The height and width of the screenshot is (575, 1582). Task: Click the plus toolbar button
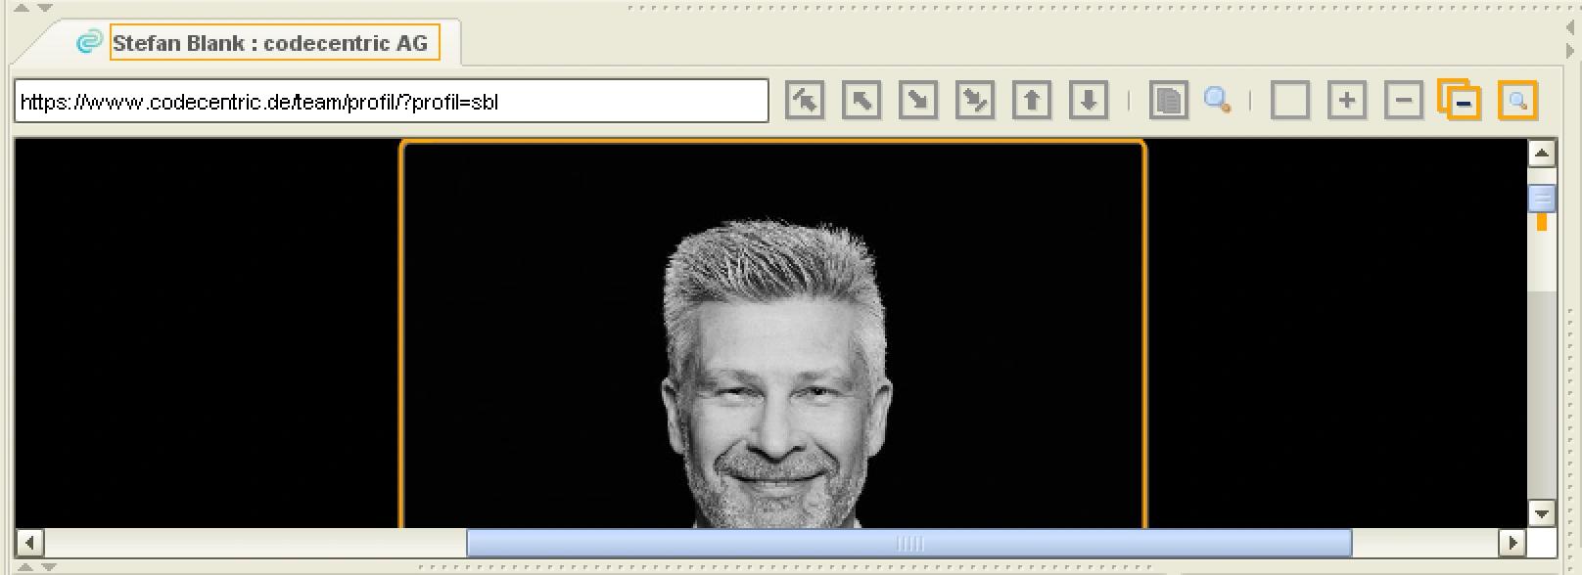click(x=1347, y=101)
